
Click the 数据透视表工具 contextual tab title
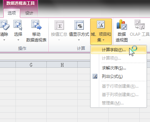click(x=21, y=3)
